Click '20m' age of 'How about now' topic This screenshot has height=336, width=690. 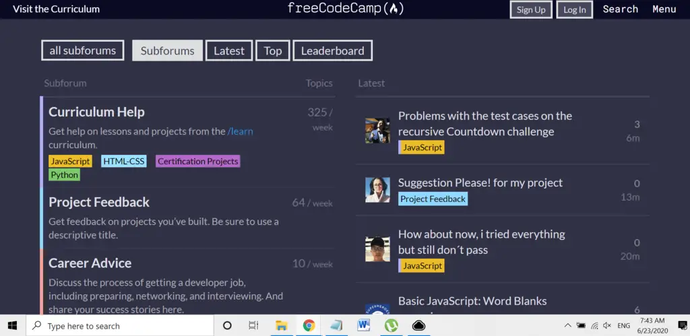(630, 256)
